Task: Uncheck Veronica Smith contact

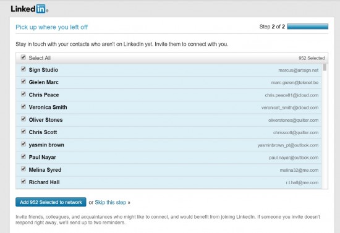Action: (x=23, y=107)
